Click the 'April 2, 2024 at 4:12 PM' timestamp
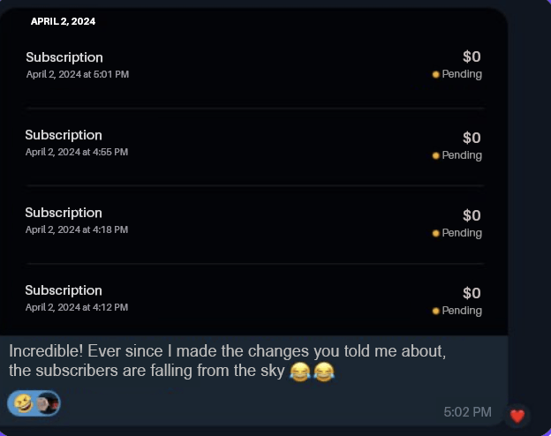551x436 pixels. [76, 307]
